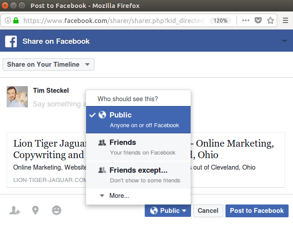This screenshot has height=227, width=293.
Task: Click the tag friends icon
Action: (x=15, y=210)
